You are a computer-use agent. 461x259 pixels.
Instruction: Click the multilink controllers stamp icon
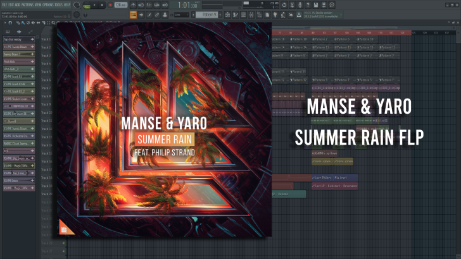165,15
